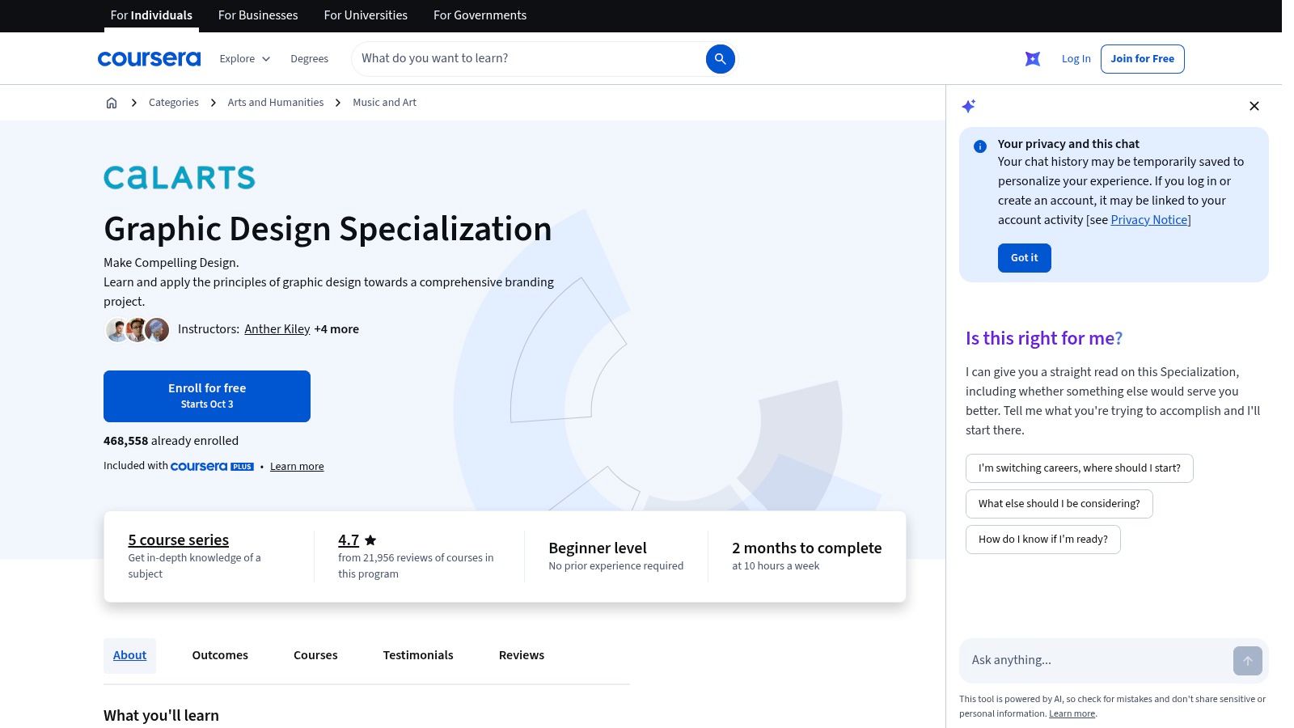Switch to For Universities tab
This screenshot has width=1294, height=728.
tap(366, 15)
